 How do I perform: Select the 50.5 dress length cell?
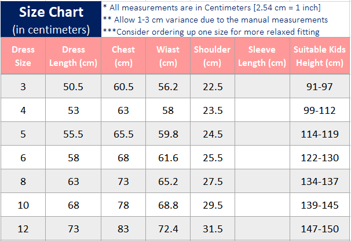tap(74, 87)
